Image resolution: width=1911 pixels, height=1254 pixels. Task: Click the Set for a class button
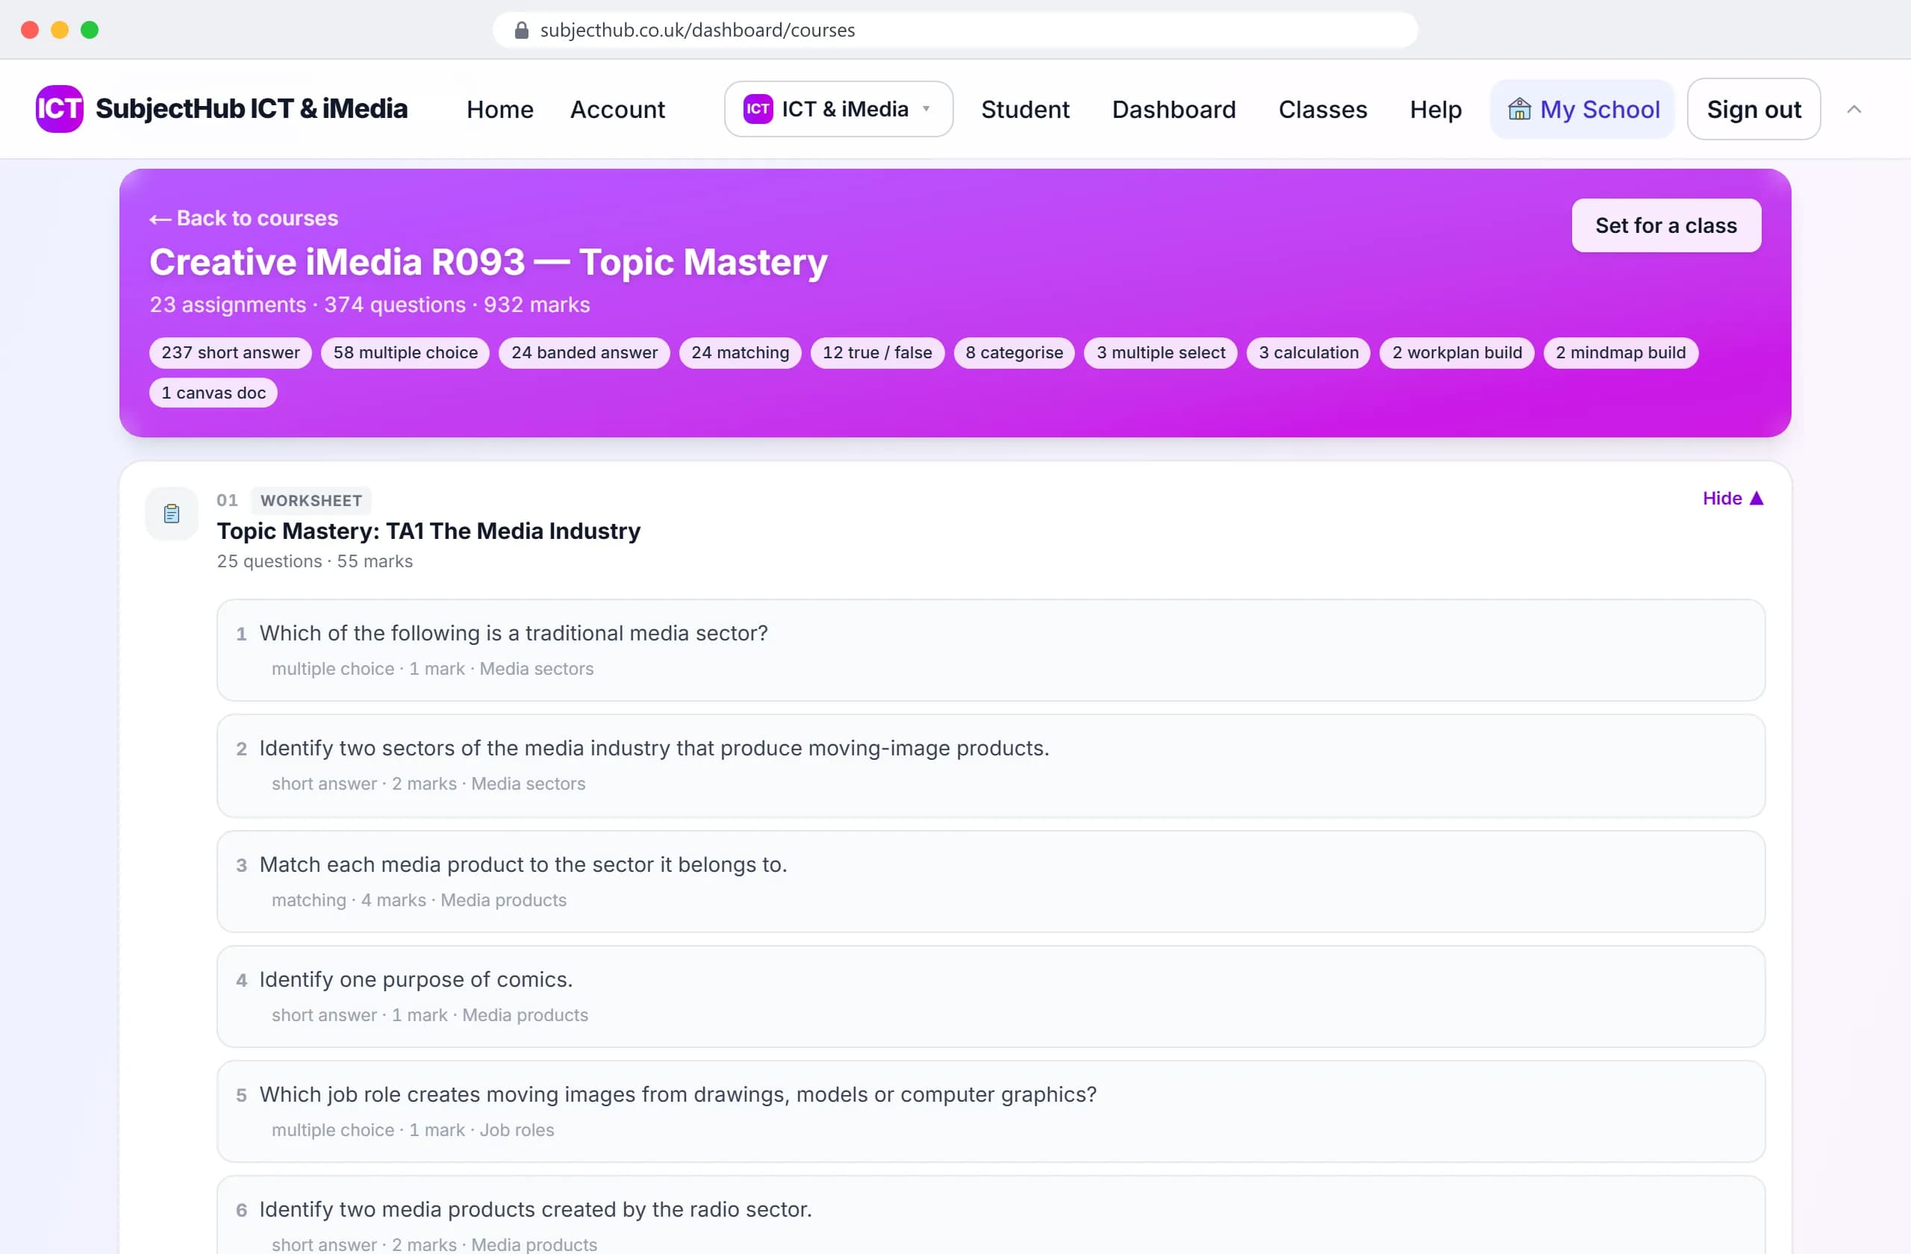click(1665, 225)
